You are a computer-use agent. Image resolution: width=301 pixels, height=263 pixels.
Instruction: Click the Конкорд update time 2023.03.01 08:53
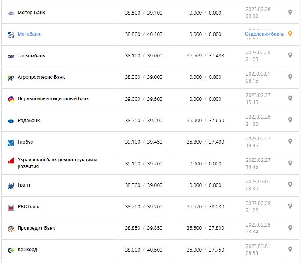tap(258, 250)
